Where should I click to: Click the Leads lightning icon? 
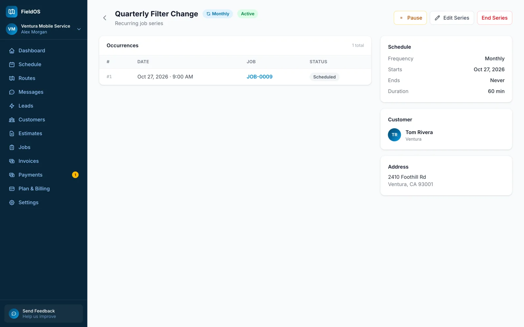12,106
